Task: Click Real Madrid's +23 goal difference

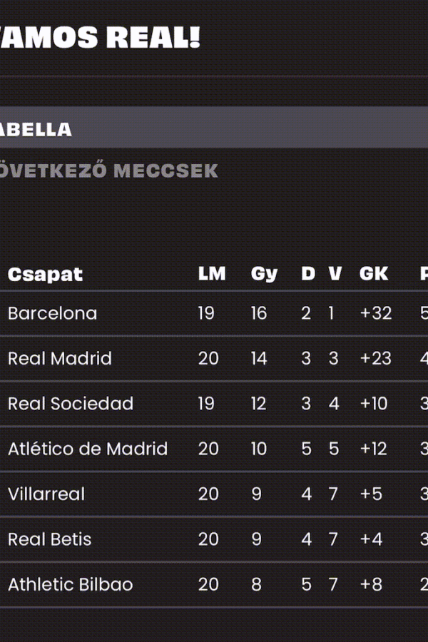Action: click(x=376, y=359)
